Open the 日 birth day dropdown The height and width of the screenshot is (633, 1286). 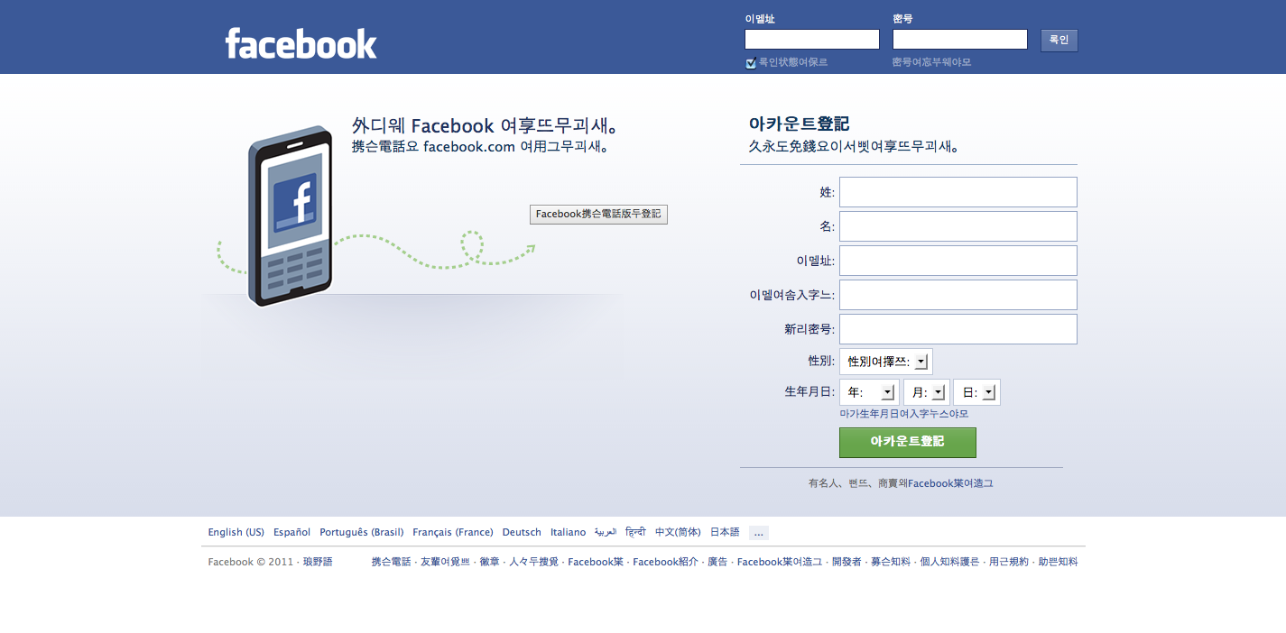pyautogui.click(x=977, y=392)
